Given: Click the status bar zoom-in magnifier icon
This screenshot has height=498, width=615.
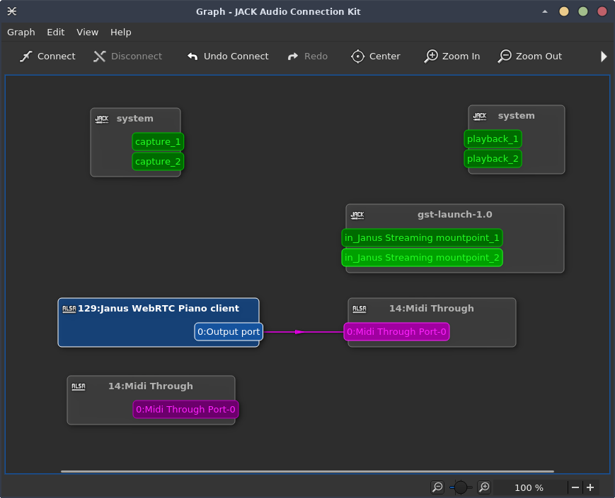Looking at the screenshot, I should pyautogui.click(x=484, y=487).
